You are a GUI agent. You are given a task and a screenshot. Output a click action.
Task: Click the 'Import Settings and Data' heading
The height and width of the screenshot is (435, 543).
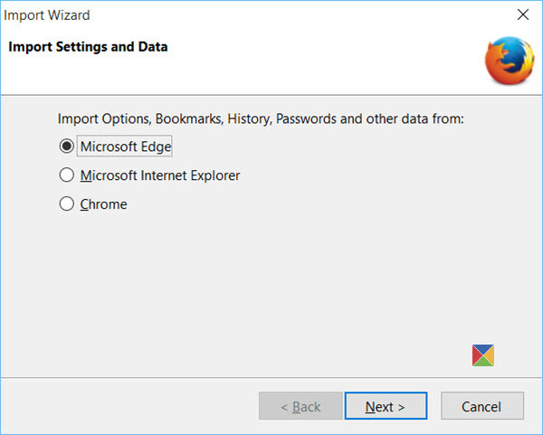(88, 47)
